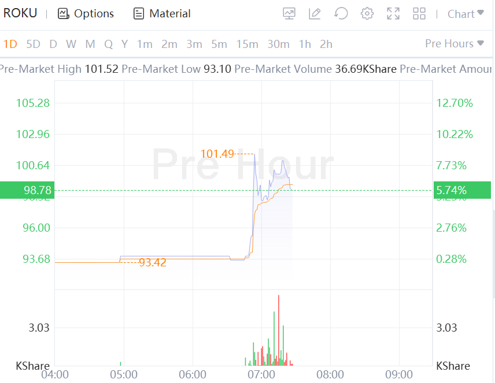Select the 30m interval
Screen dimensions: 495x383
[278, 44]
